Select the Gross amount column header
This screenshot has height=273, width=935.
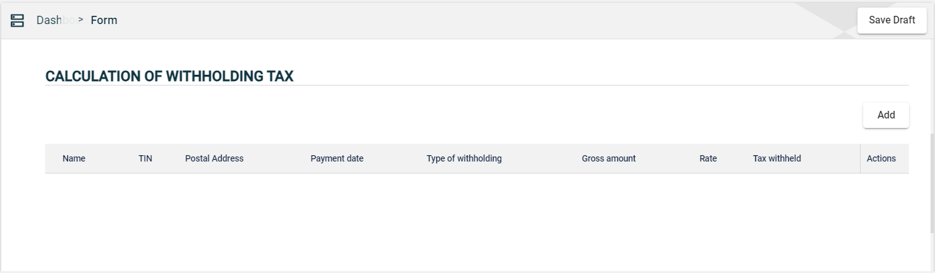click(x=609, y=158)
